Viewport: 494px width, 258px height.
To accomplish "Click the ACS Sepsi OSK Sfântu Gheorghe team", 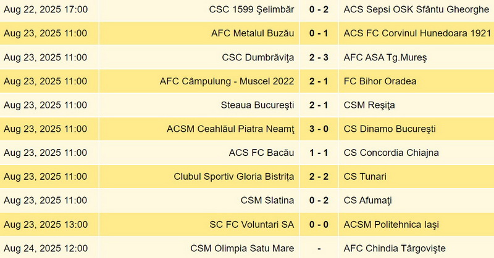I will 416,9.
